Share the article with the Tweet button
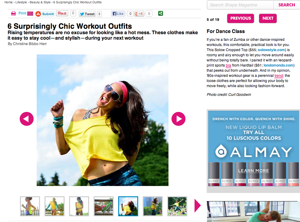The image size is (300, 222). point(87,14)
